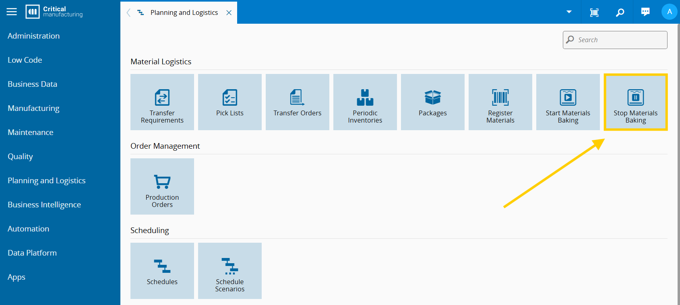Viewport: 680px width, 305px height.
Task: Open Schedule Scenarios tile
Action: click(x=230, y=271)
